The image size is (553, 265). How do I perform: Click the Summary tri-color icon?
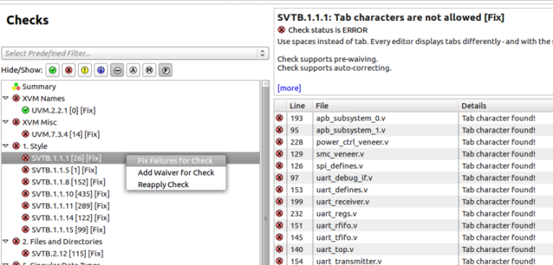(x=16, y=87)
